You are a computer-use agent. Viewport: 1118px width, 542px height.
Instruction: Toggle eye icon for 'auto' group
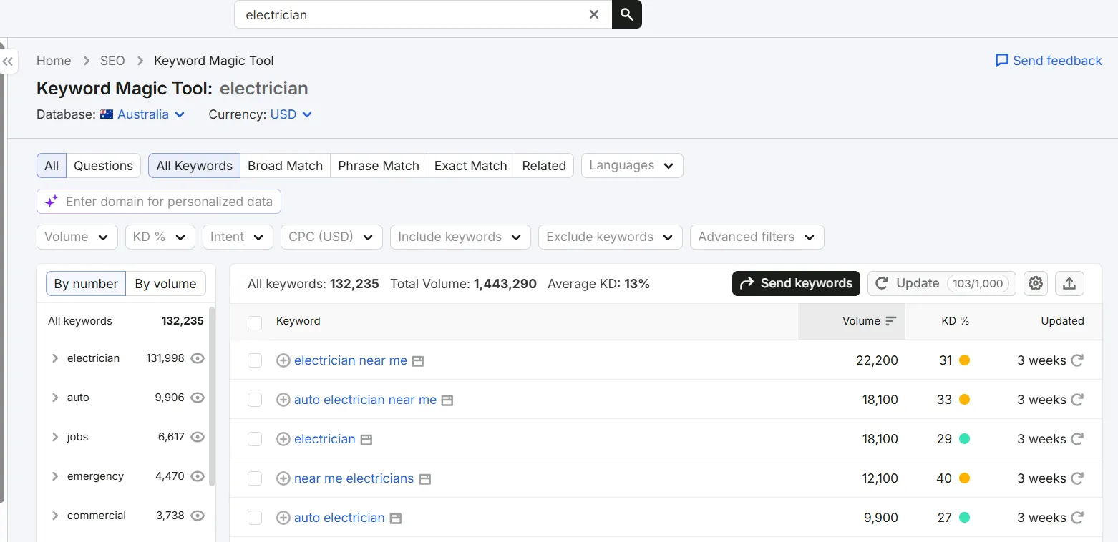tap(198, 398)
